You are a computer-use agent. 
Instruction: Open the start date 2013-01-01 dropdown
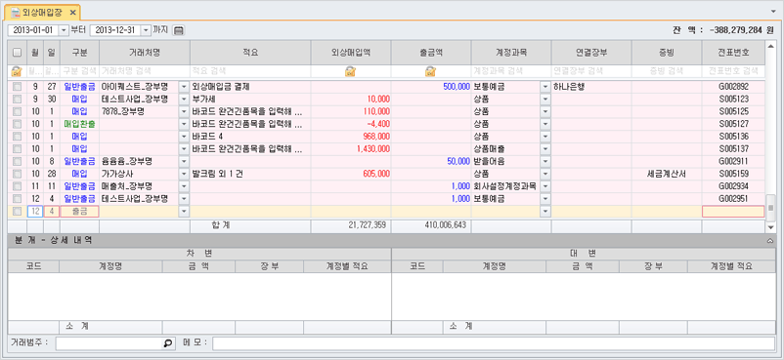64,30
